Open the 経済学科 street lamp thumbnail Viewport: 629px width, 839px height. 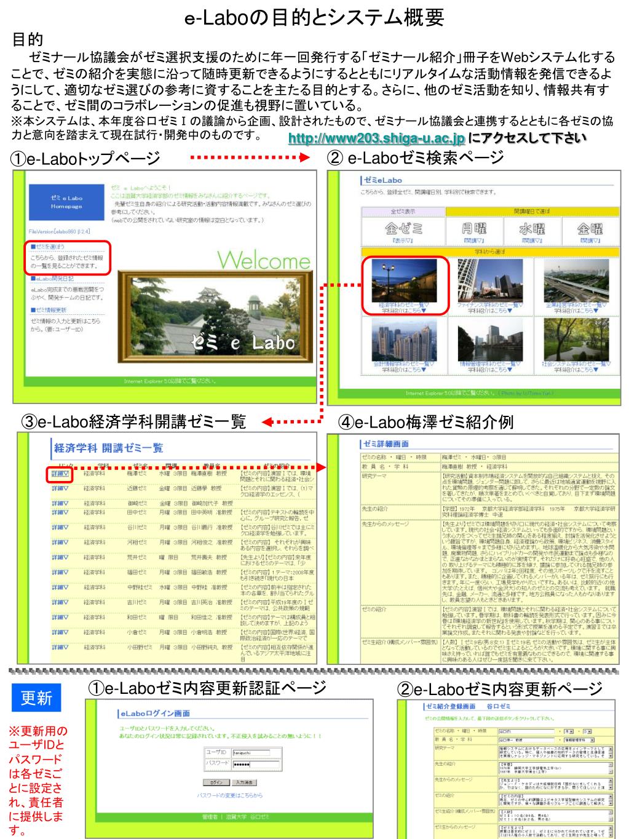pos(403,280)
